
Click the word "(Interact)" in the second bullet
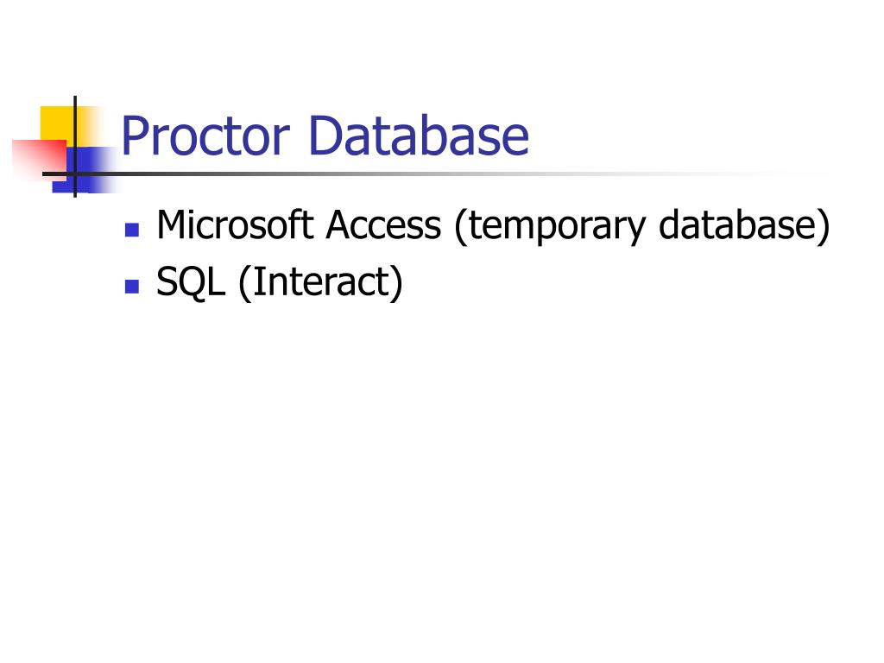pos(320,283)
